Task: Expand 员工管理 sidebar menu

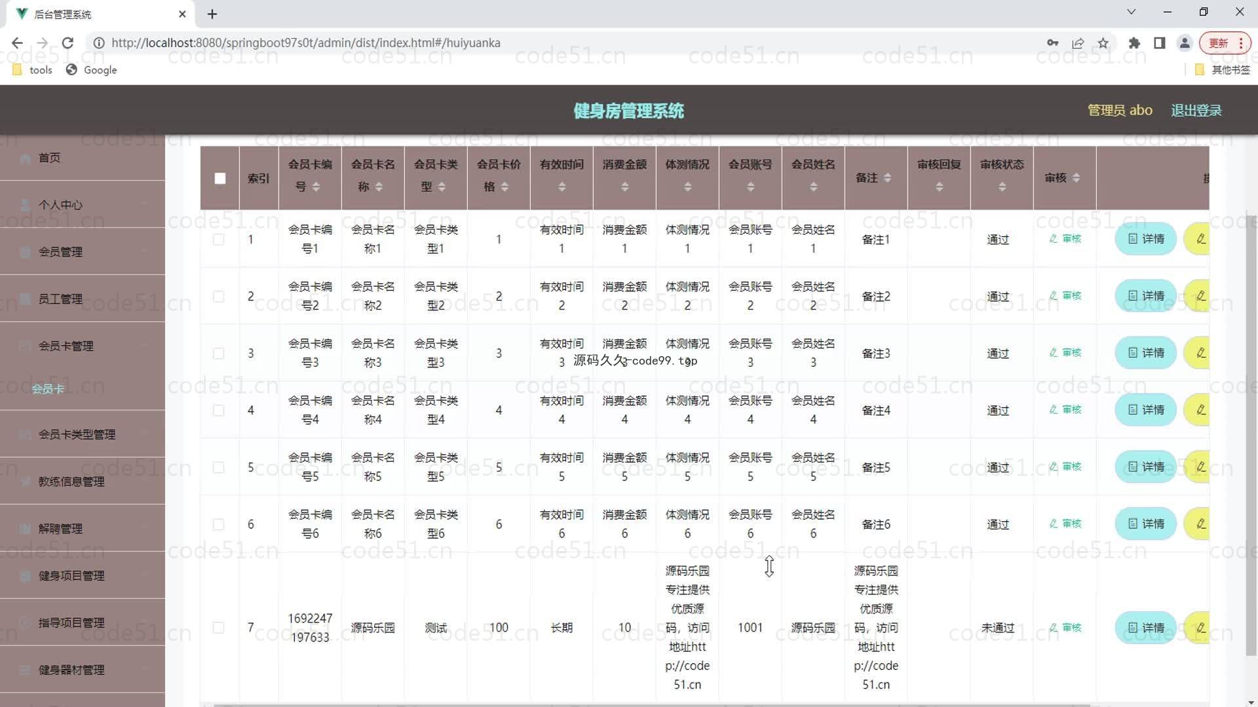Action: pos(83,299)
